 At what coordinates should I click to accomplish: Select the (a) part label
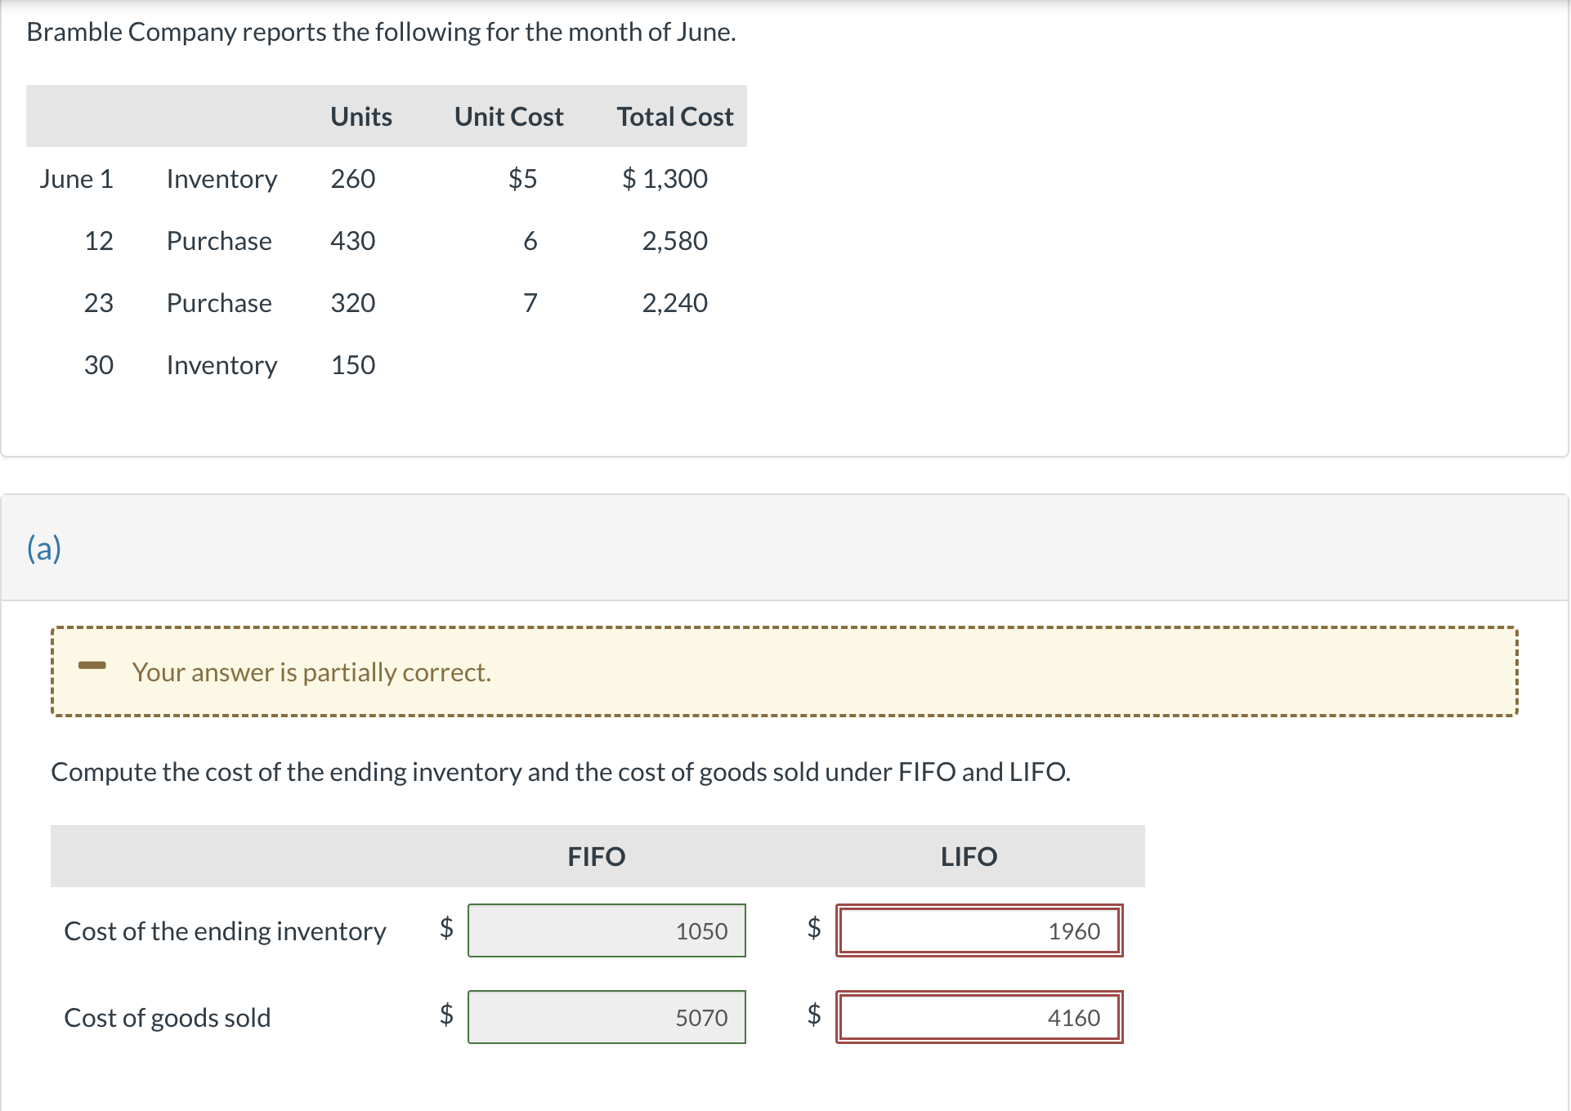tap(44, 548)
